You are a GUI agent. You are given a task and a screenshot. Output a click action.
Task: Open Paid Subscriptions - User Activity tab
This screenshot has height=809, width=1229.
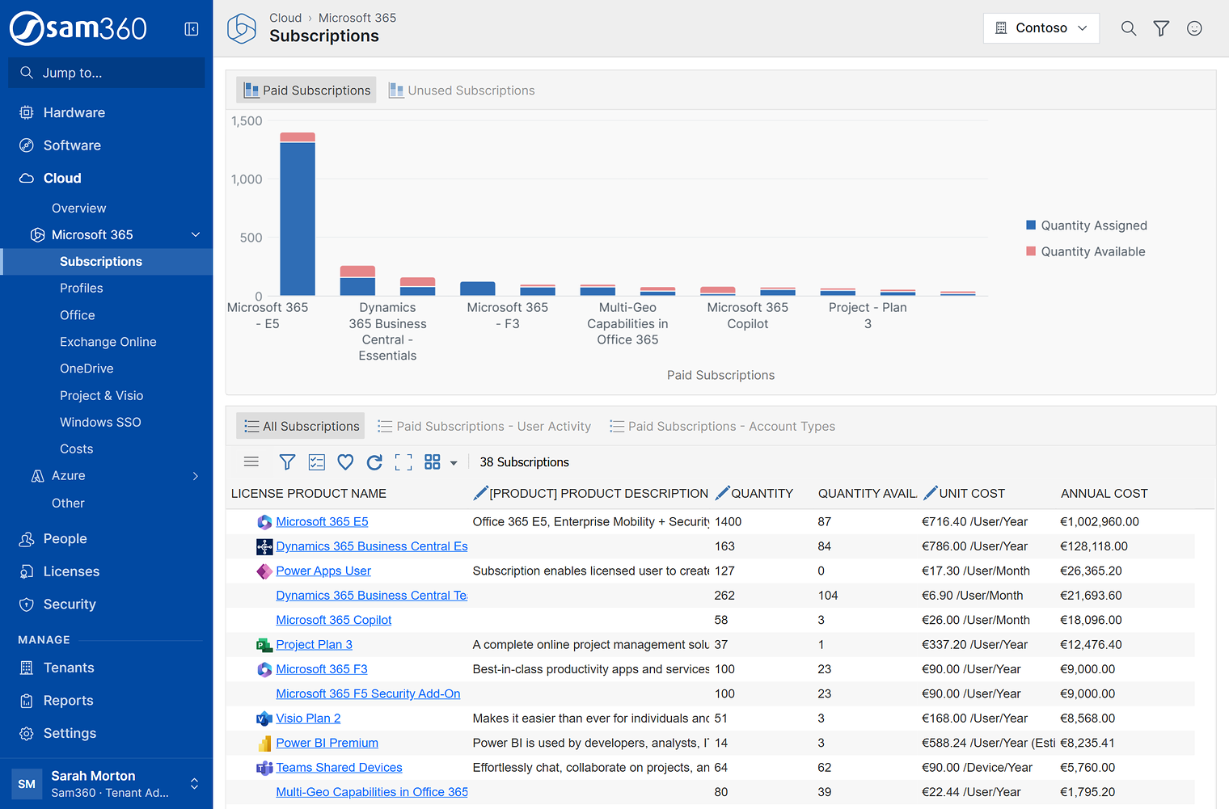point(484,427)
